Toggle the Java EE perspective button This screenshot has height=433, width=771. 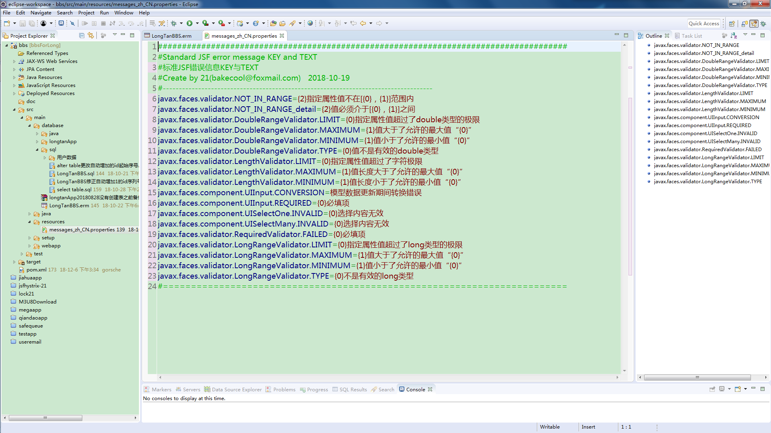pos(754,24)
